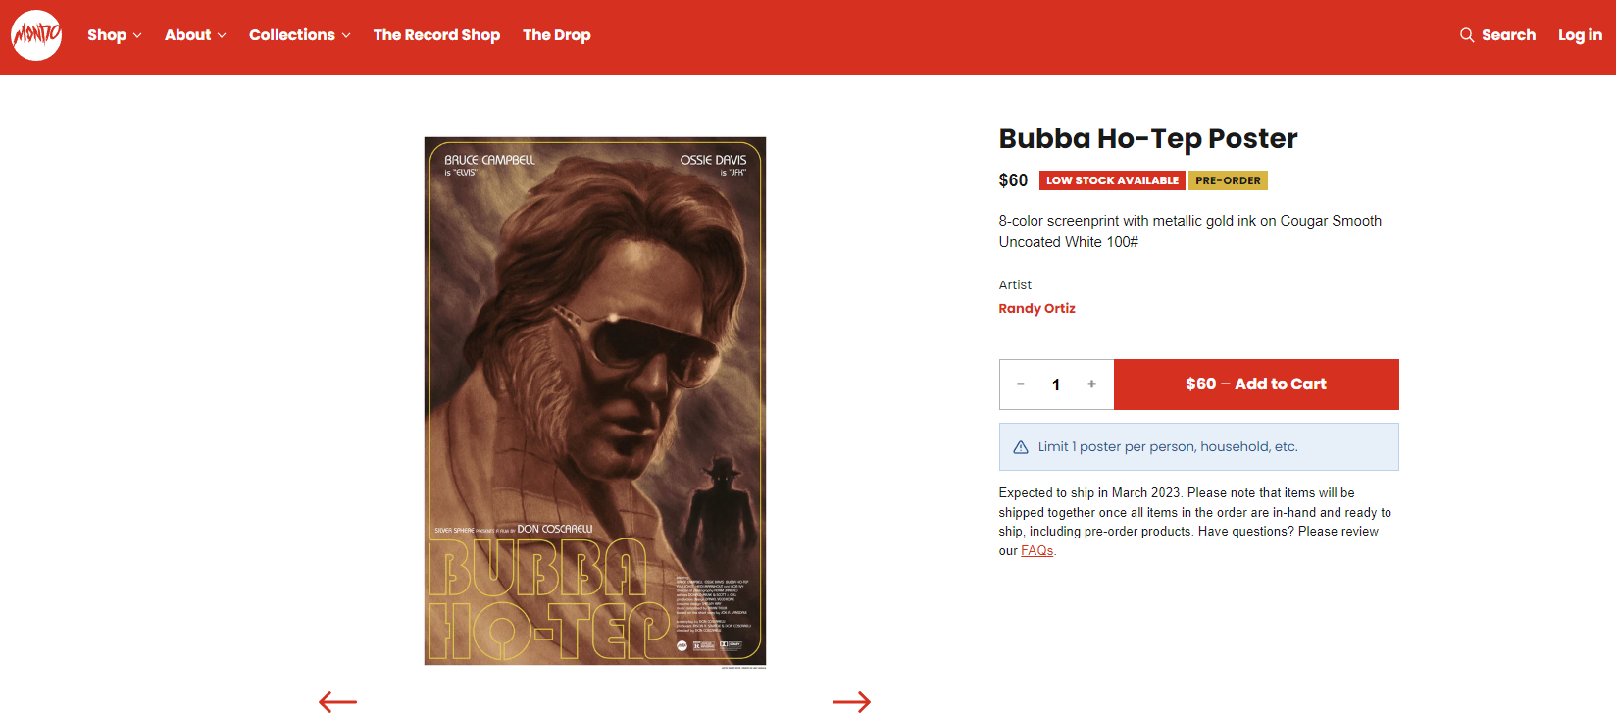
Task: Click the search magnifier icon
Action: point(1467,35)
